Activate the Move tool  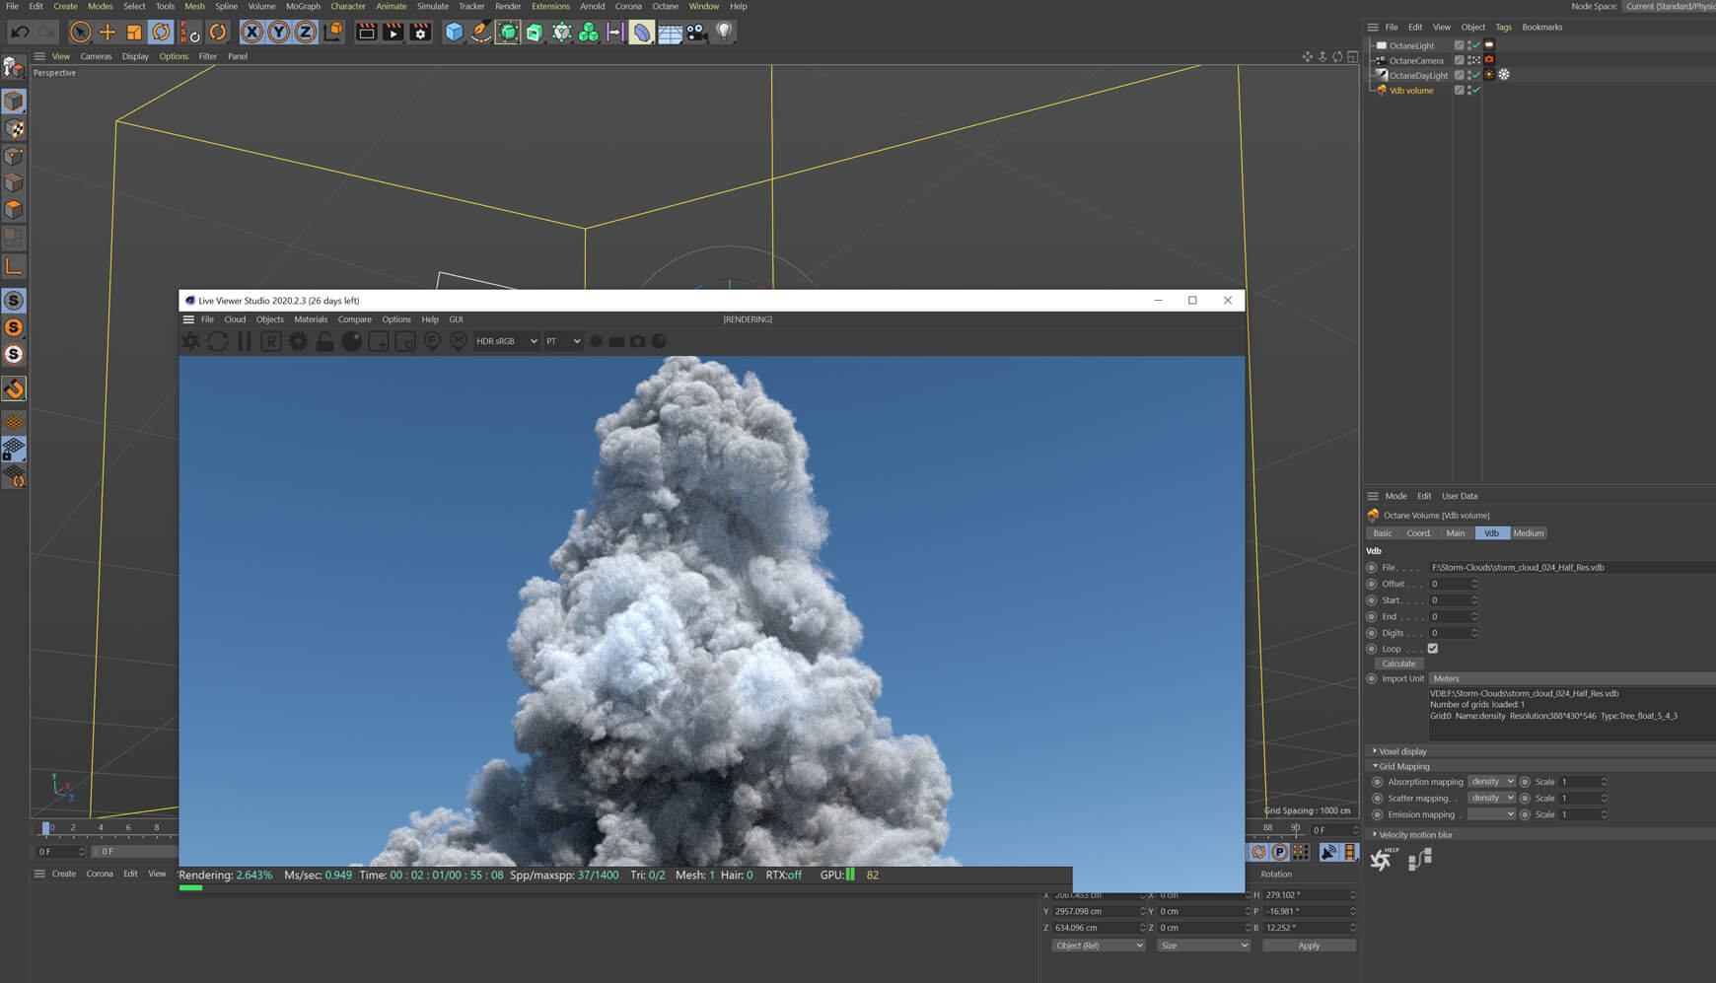(107, 33)
